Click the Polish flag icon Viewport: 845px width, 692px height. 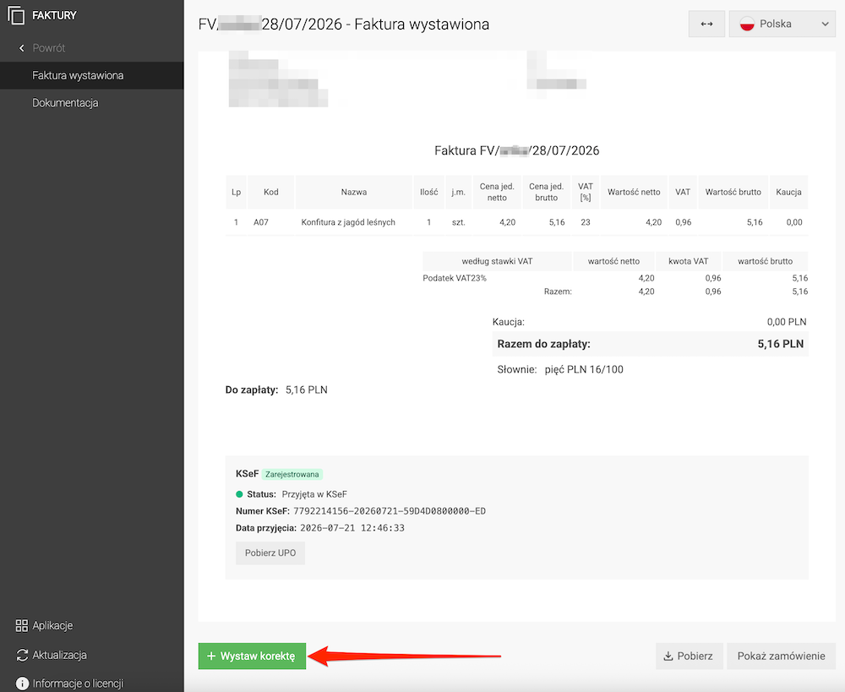747,24
